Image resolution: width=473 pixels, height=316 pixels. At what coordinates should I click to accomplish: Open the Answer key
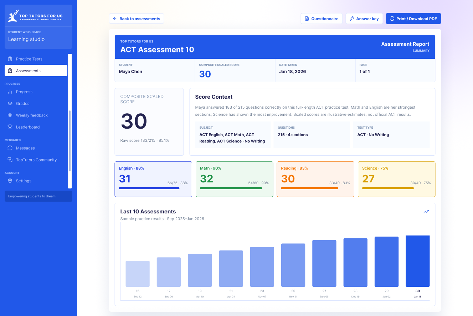pyautogui.click(x=364, y=19)
